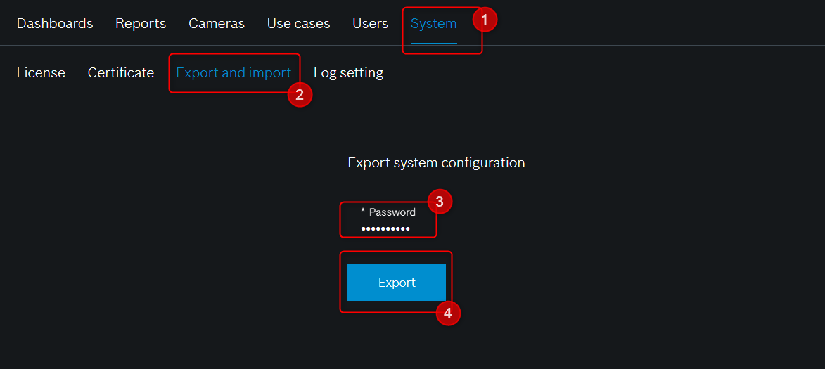The image size is (825, 369).
Task: Click the red step 1 badge
Action: (x=485, y=20)
